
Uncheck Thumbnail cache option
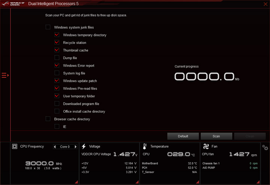57,50
